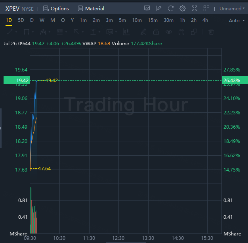Select the rectangle shape drawing tool
248x243 pixels.
click(x=27, y=32)
